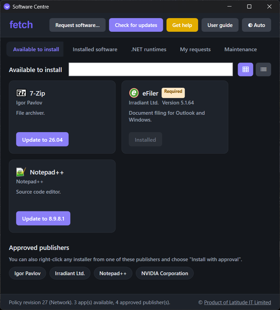
Task: Select the Irradiant Ltd. publisher chip
Action: point(70,273)
